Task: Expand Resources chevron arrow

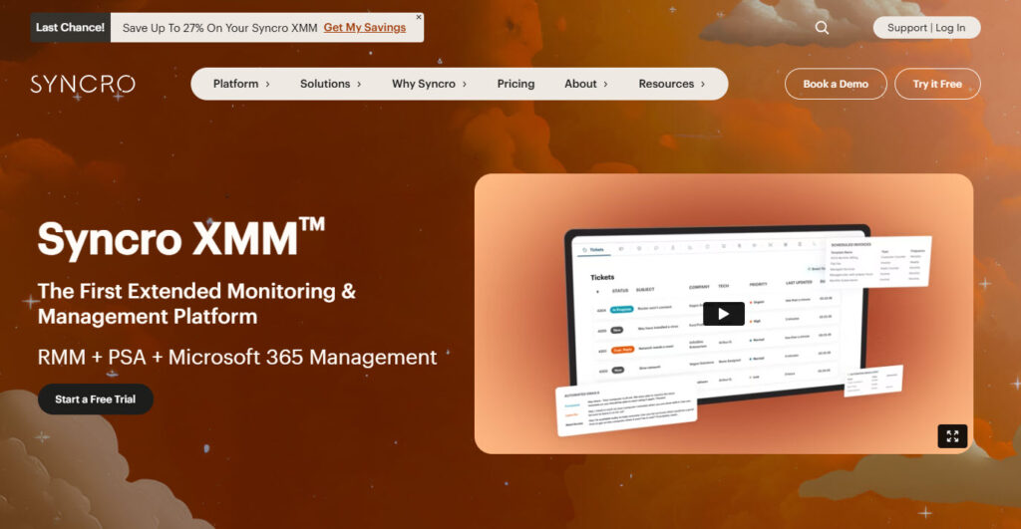Action: coord(703,84)
